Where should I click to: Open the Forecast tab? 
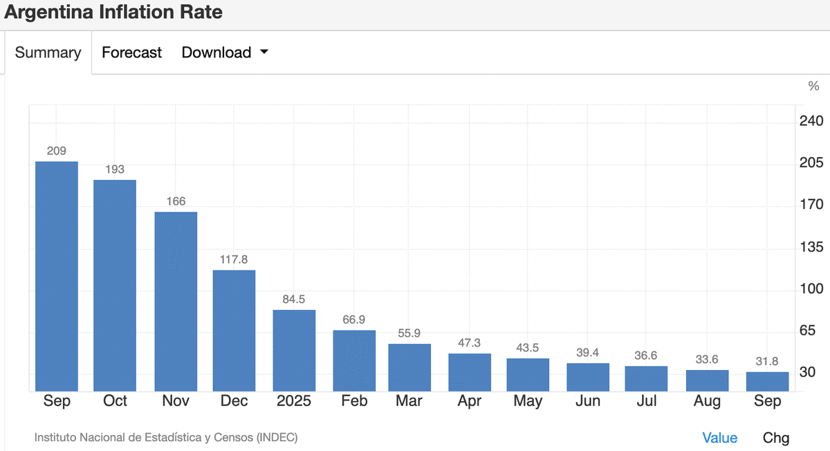coord(131,53)
